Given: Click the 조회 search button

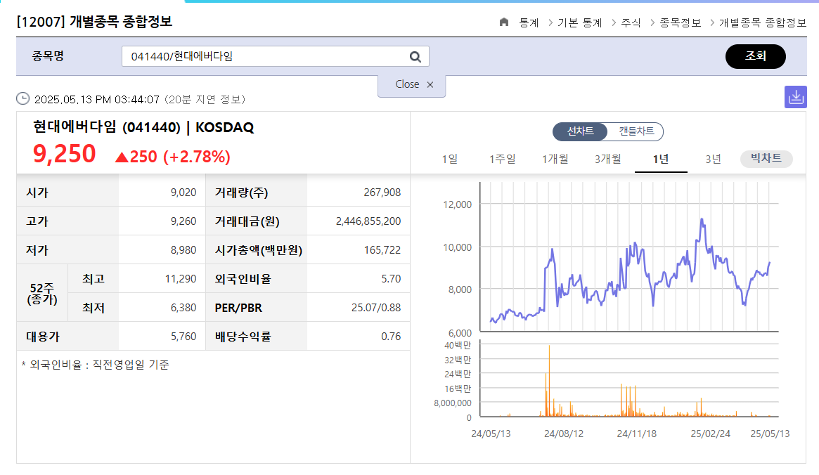Looking at the screenshot, I should [756, 56].
